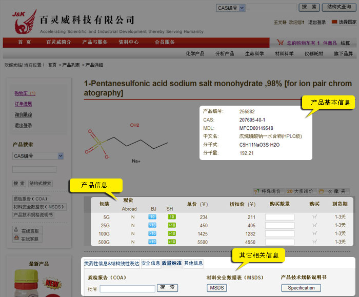Click 选择国家 link

pos(348,22)
